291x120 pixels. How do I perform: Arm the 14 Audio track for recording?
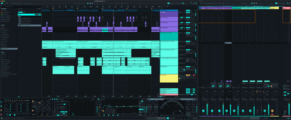[x=194, y=75]
